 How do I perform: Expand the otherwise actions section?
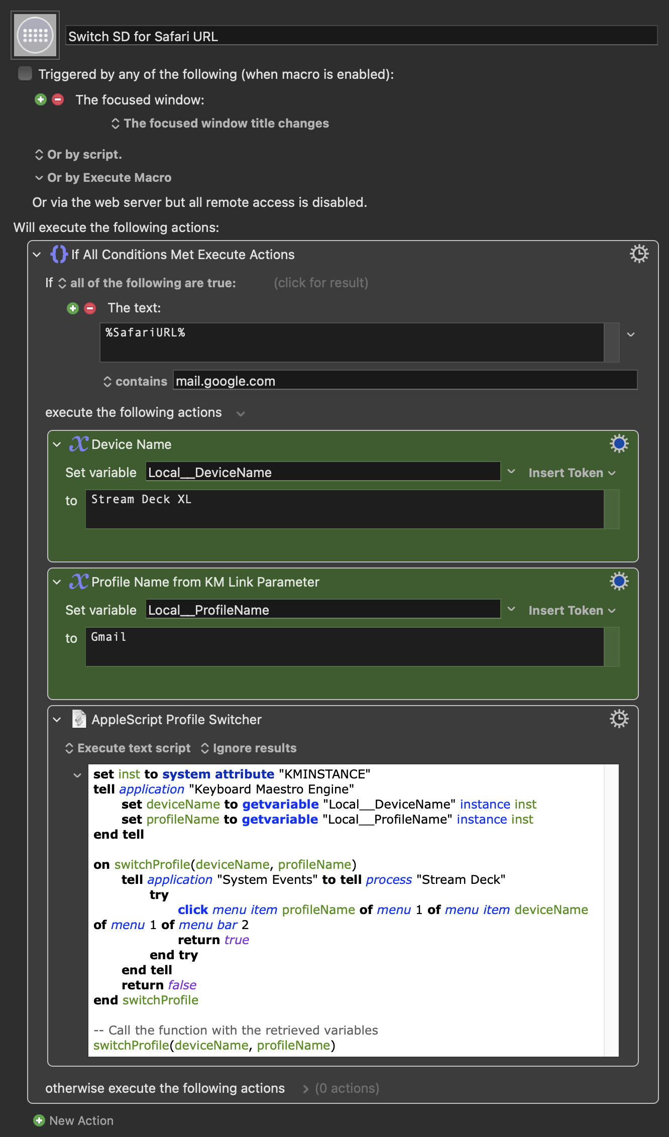(305, 1088)
